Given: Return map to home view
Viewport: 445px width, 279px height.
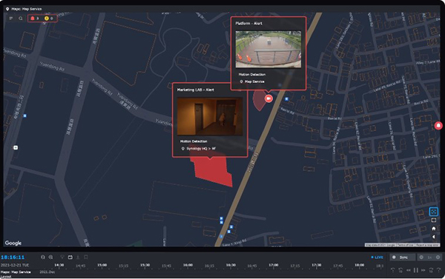Looking at the screenshot, I should click(433, 228).
